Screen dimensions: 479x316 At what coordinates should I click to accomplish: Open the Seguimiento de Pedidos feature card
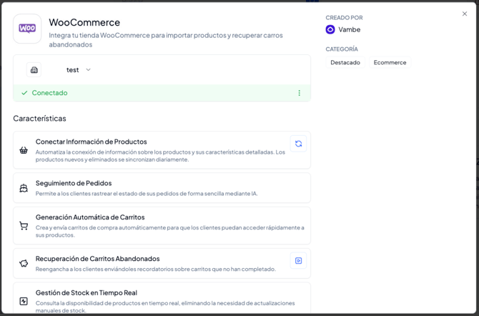click(x=162, y=188)
